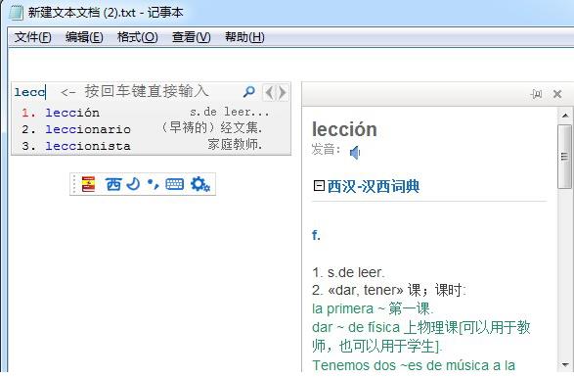
Task: Go to next candidate page arrow
Action: point(282,92)
